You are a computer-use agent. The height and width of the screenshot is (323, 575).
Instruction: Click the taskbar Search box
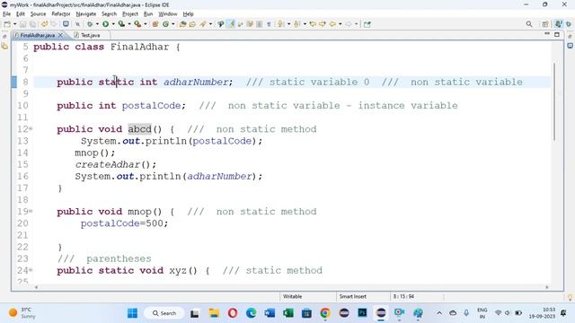tap(164, 313)
